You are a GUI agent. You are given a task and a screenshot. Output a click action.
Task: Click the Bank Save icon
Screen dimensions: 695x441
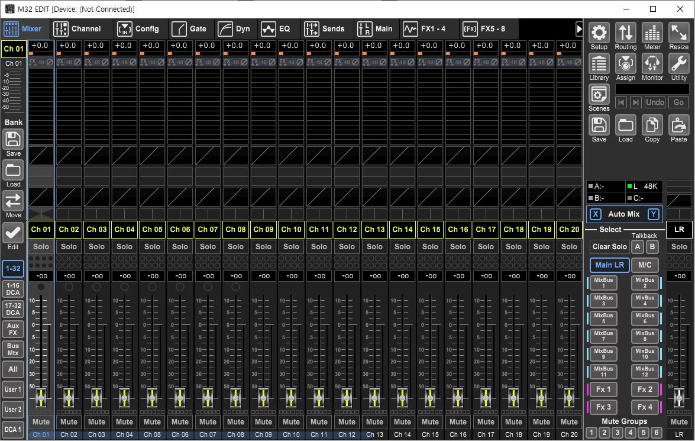point(13,139)
